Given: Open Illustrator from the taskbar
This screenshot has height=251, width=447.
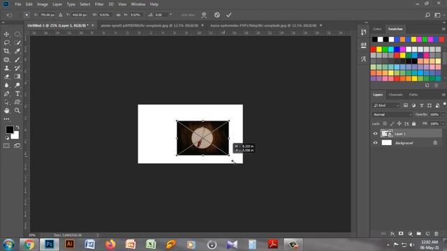Looking at the screenshot, I should tap(70, 244).
